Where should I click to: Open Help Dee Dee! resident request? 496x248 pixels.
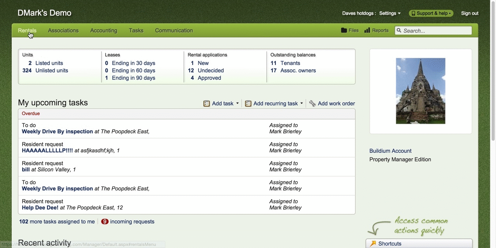click(x=40, y=208)
